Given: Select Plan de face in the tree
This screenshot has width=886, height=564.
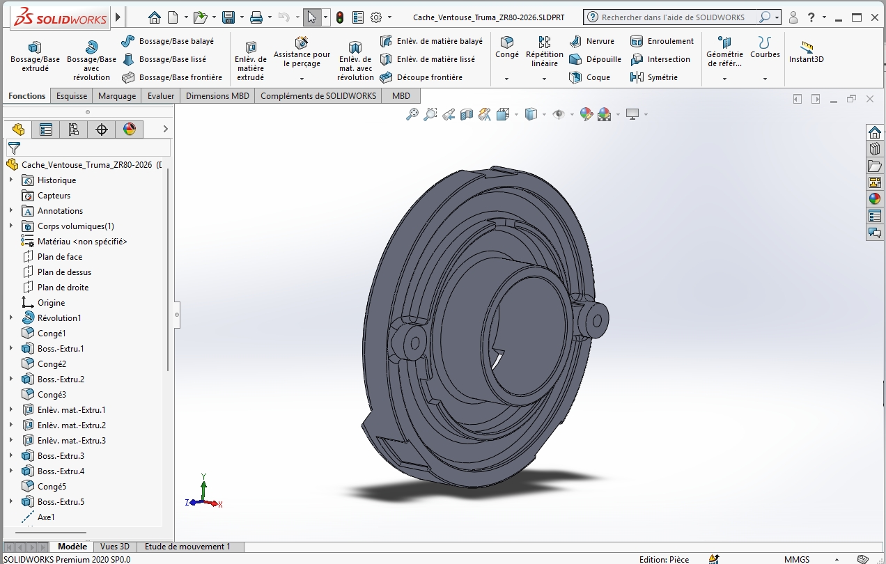Looking at the screenshot, I should tap(59, 257).
